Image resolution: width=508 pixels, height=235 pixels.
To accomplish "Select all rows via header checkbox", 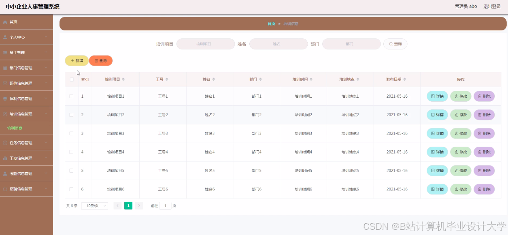I will [72, 79].
